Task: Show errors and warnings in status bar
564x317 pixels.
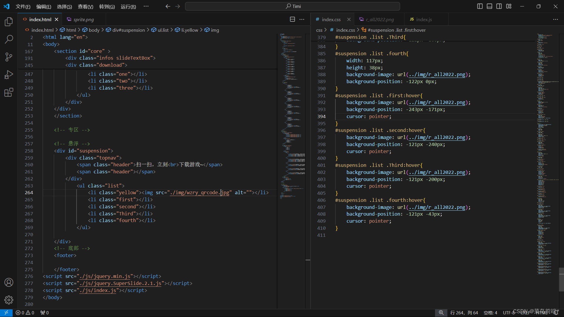Action: coord(25,313)
